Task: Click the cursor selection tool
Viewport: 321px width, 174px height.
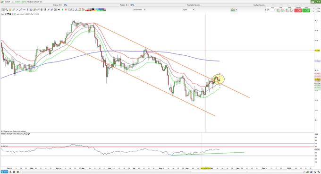Action: click(x=3, y=9)
